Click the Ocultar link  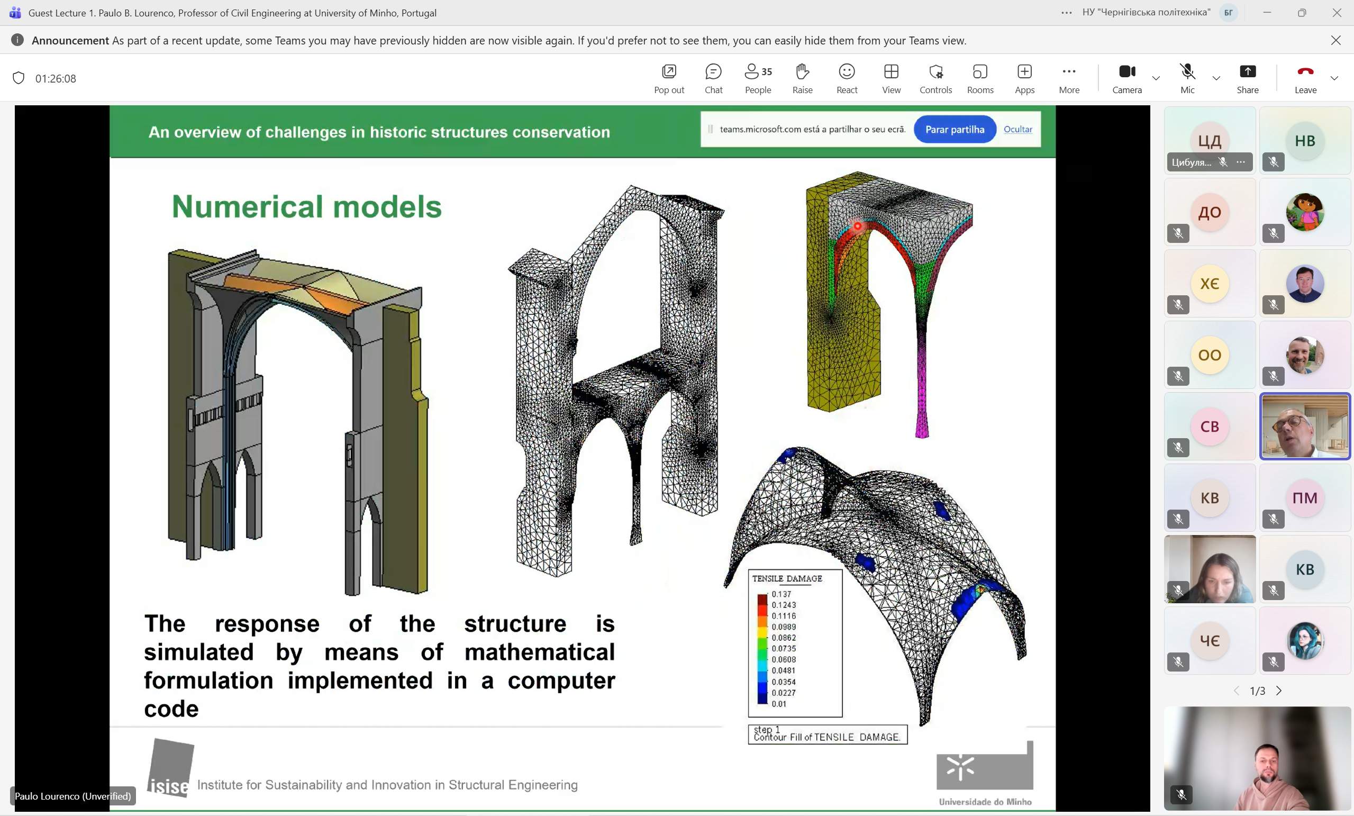pos(1017,129)
